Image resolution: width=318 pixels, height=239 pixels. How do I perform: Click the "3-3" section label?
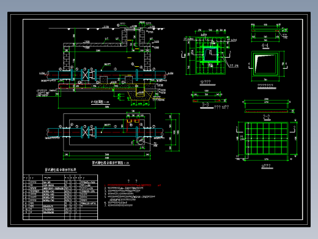pyautogui.click(x=205, y=105)
